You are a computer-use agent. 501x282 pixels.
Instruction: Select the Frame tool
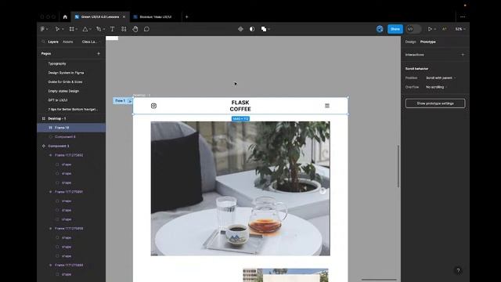(71, 29)
